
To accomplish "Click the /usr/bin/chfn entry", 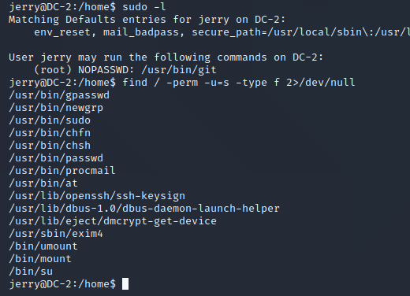I will click(50, 133).
